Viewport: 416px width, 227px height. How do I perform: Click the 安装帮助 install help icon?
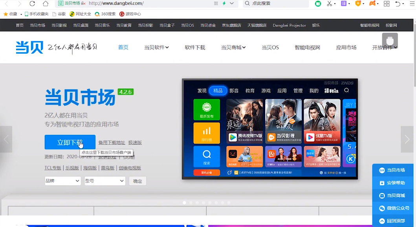382,183
